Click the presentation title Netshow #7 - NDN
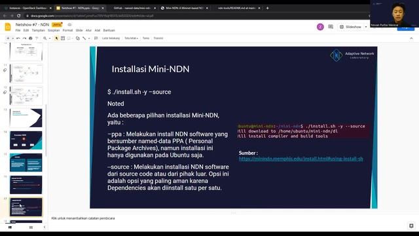This screenshot has height=236, width=419. [x=32, y=25]
